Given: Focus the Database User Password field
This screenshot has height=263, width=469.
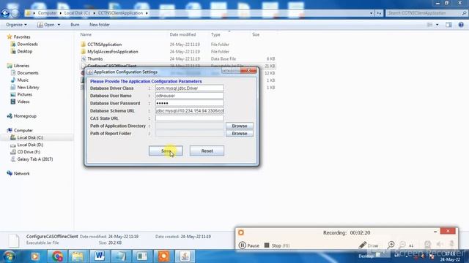Looking at the screenshot, I should 189,103.
